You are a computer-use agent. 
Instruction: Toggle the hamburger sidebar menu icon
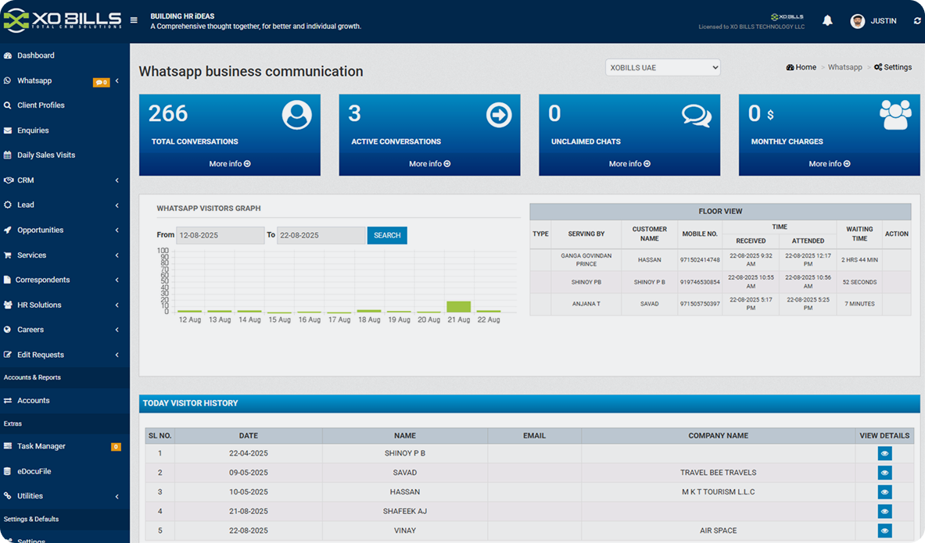click(x=134, y=20)
